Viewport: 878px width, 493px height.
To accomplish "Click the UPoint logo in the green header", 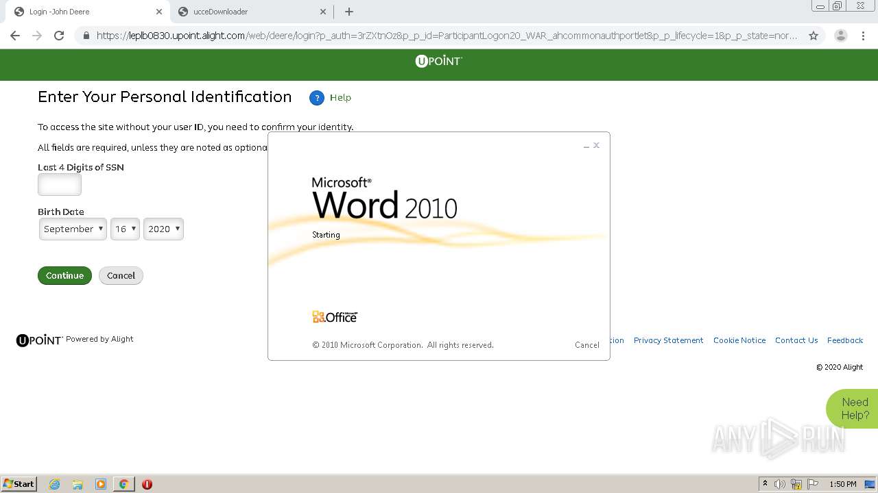I will click(x=439, y=61).
